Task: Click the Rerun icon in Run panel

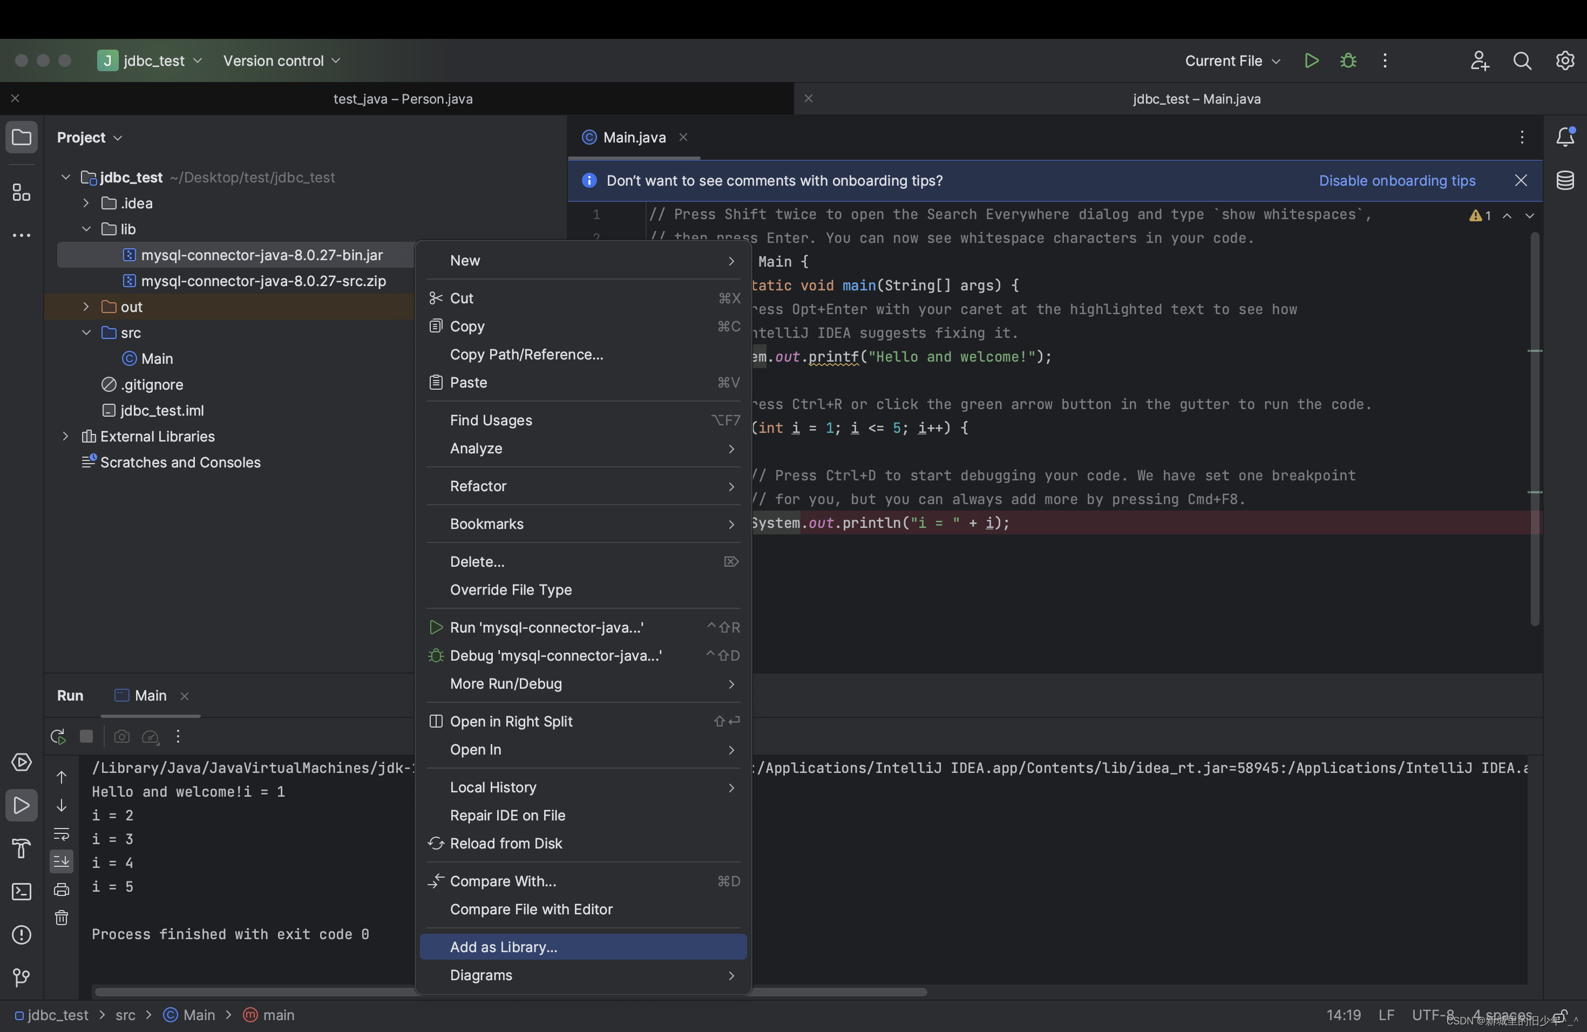Action: [x=58, y=736]
